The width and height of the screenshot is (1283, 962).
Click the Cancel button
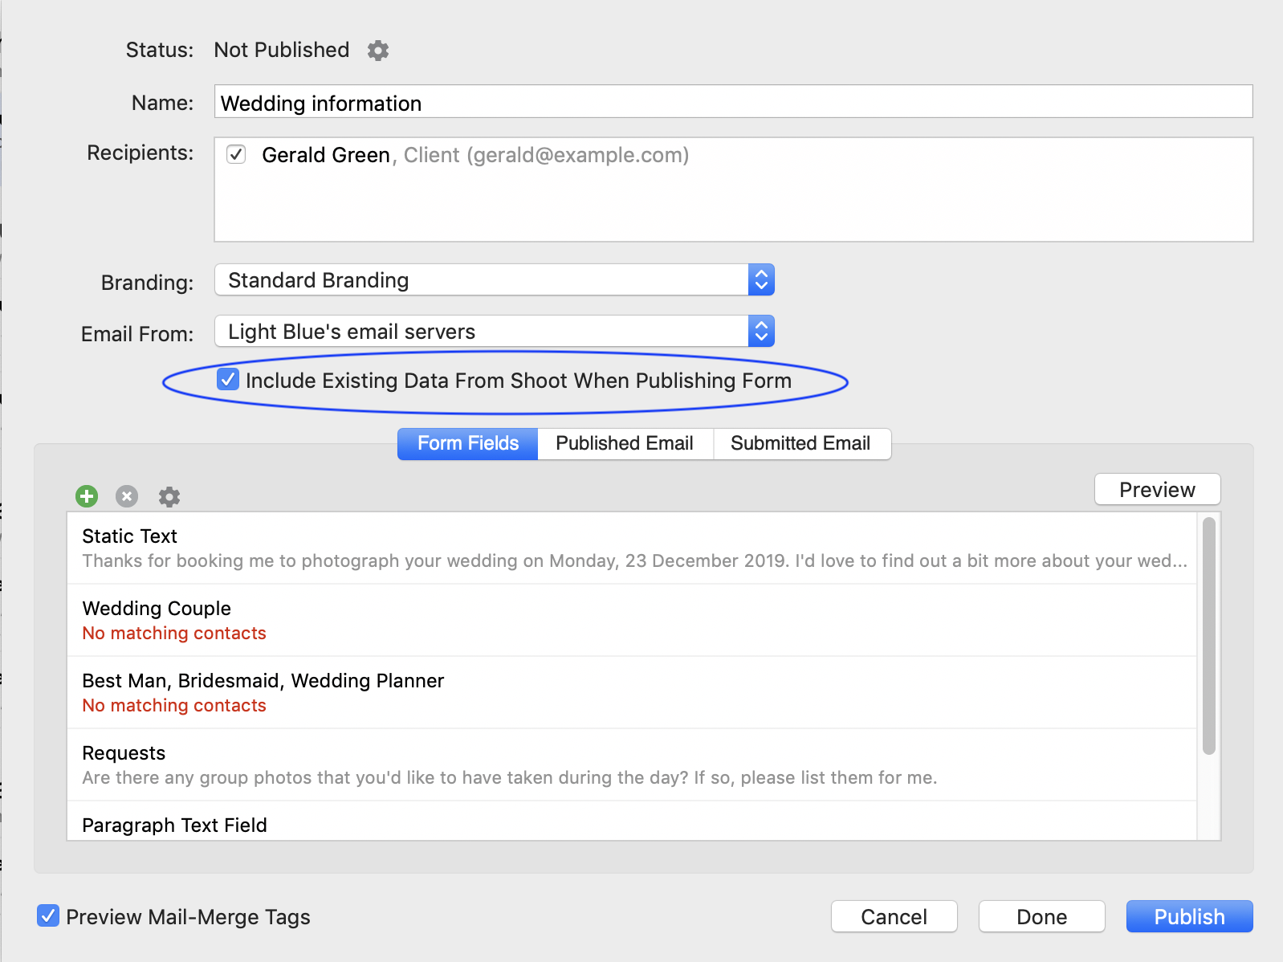[894, 916]
